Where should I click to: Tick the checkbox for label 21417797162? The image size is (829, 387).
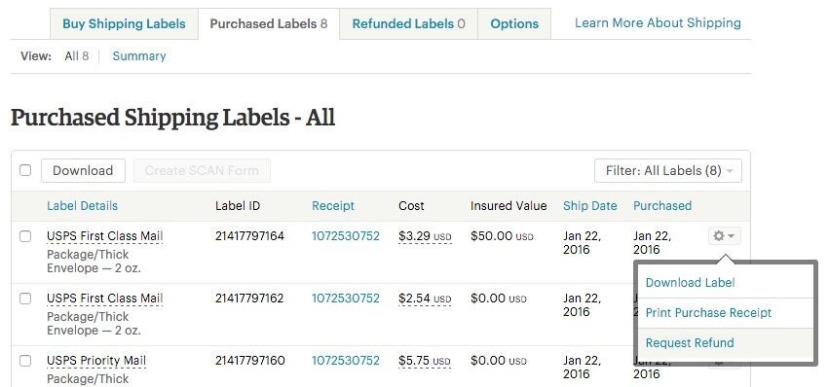pyautogui.click(x=25, y=299)
